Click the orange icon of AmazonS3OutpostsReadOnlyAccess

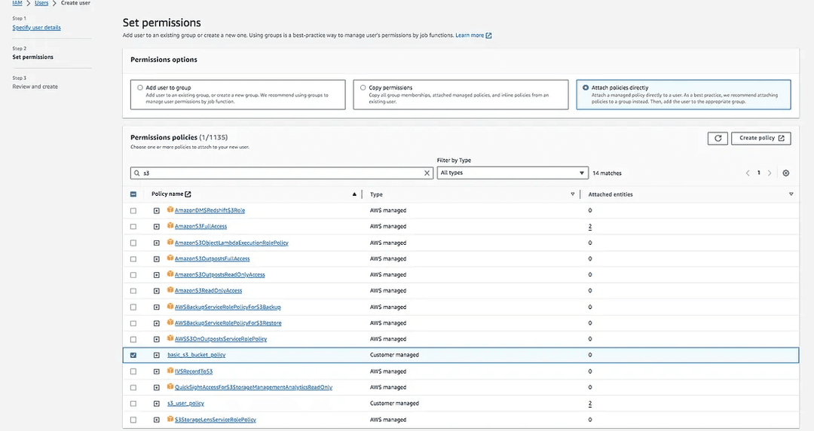(170, 274)
